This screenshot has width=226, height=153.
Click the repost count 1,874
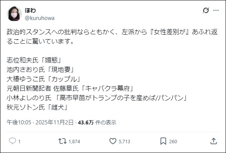(x=75, y=141)
